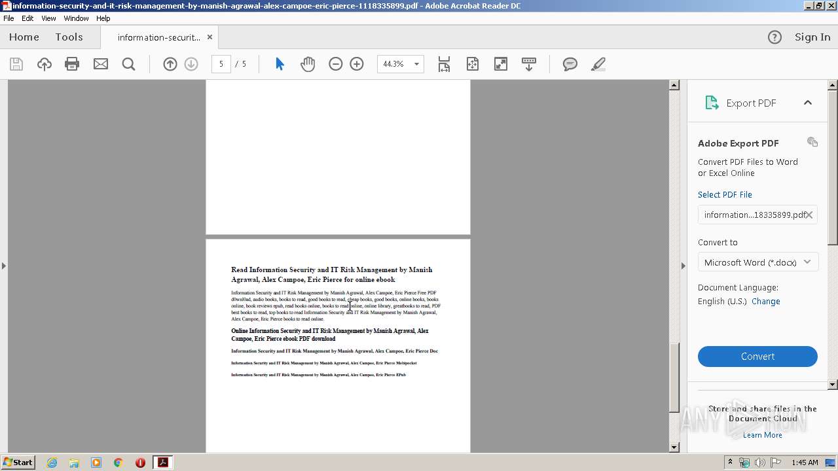
Task: Open File Explorer folder in taskbar
Action: tap(74, 462)
